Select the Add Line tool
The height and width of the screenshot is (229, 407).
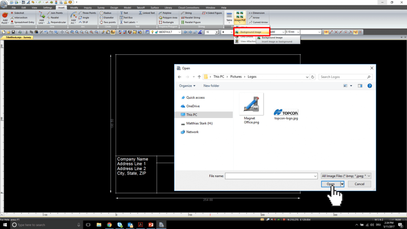click(42, 17)
